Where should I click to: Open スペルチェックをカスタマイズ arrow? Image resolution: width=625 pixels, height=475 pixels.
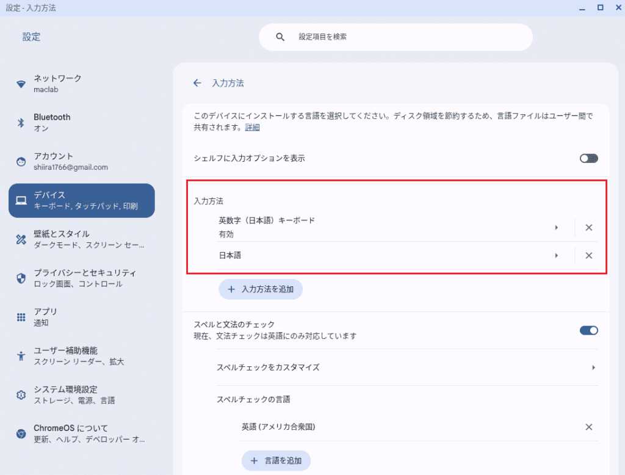point(593,368)
